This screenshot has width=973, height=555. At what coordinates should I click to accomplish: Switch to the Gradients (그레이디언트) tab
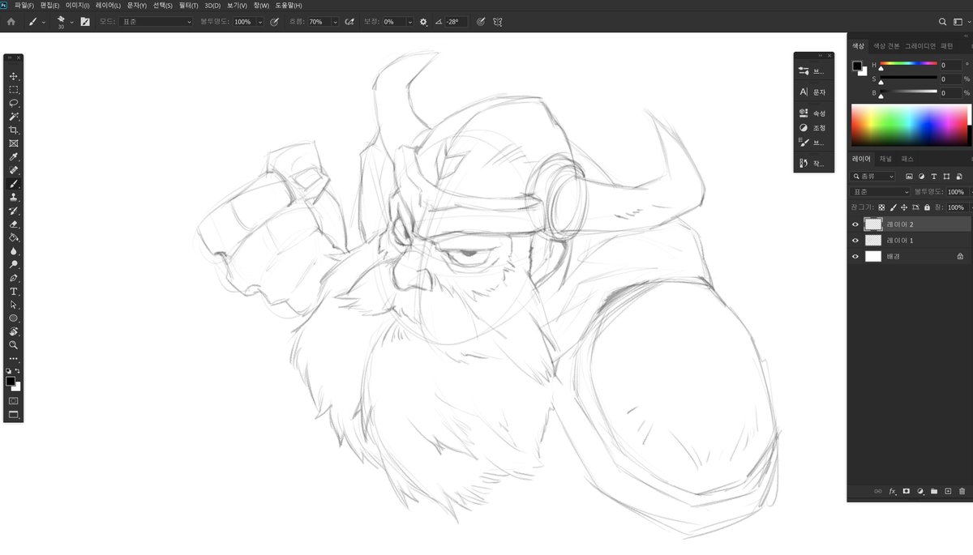coord(920,46)
